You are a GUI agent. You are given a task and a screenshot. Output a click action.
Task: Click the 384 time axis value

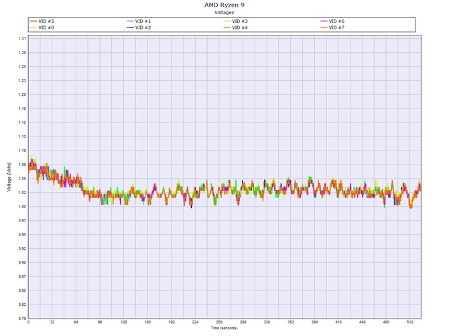(x=314, y=322)
